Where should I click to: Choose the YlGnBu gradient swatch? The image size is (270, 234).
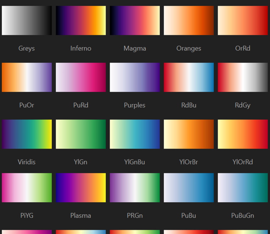135,134
